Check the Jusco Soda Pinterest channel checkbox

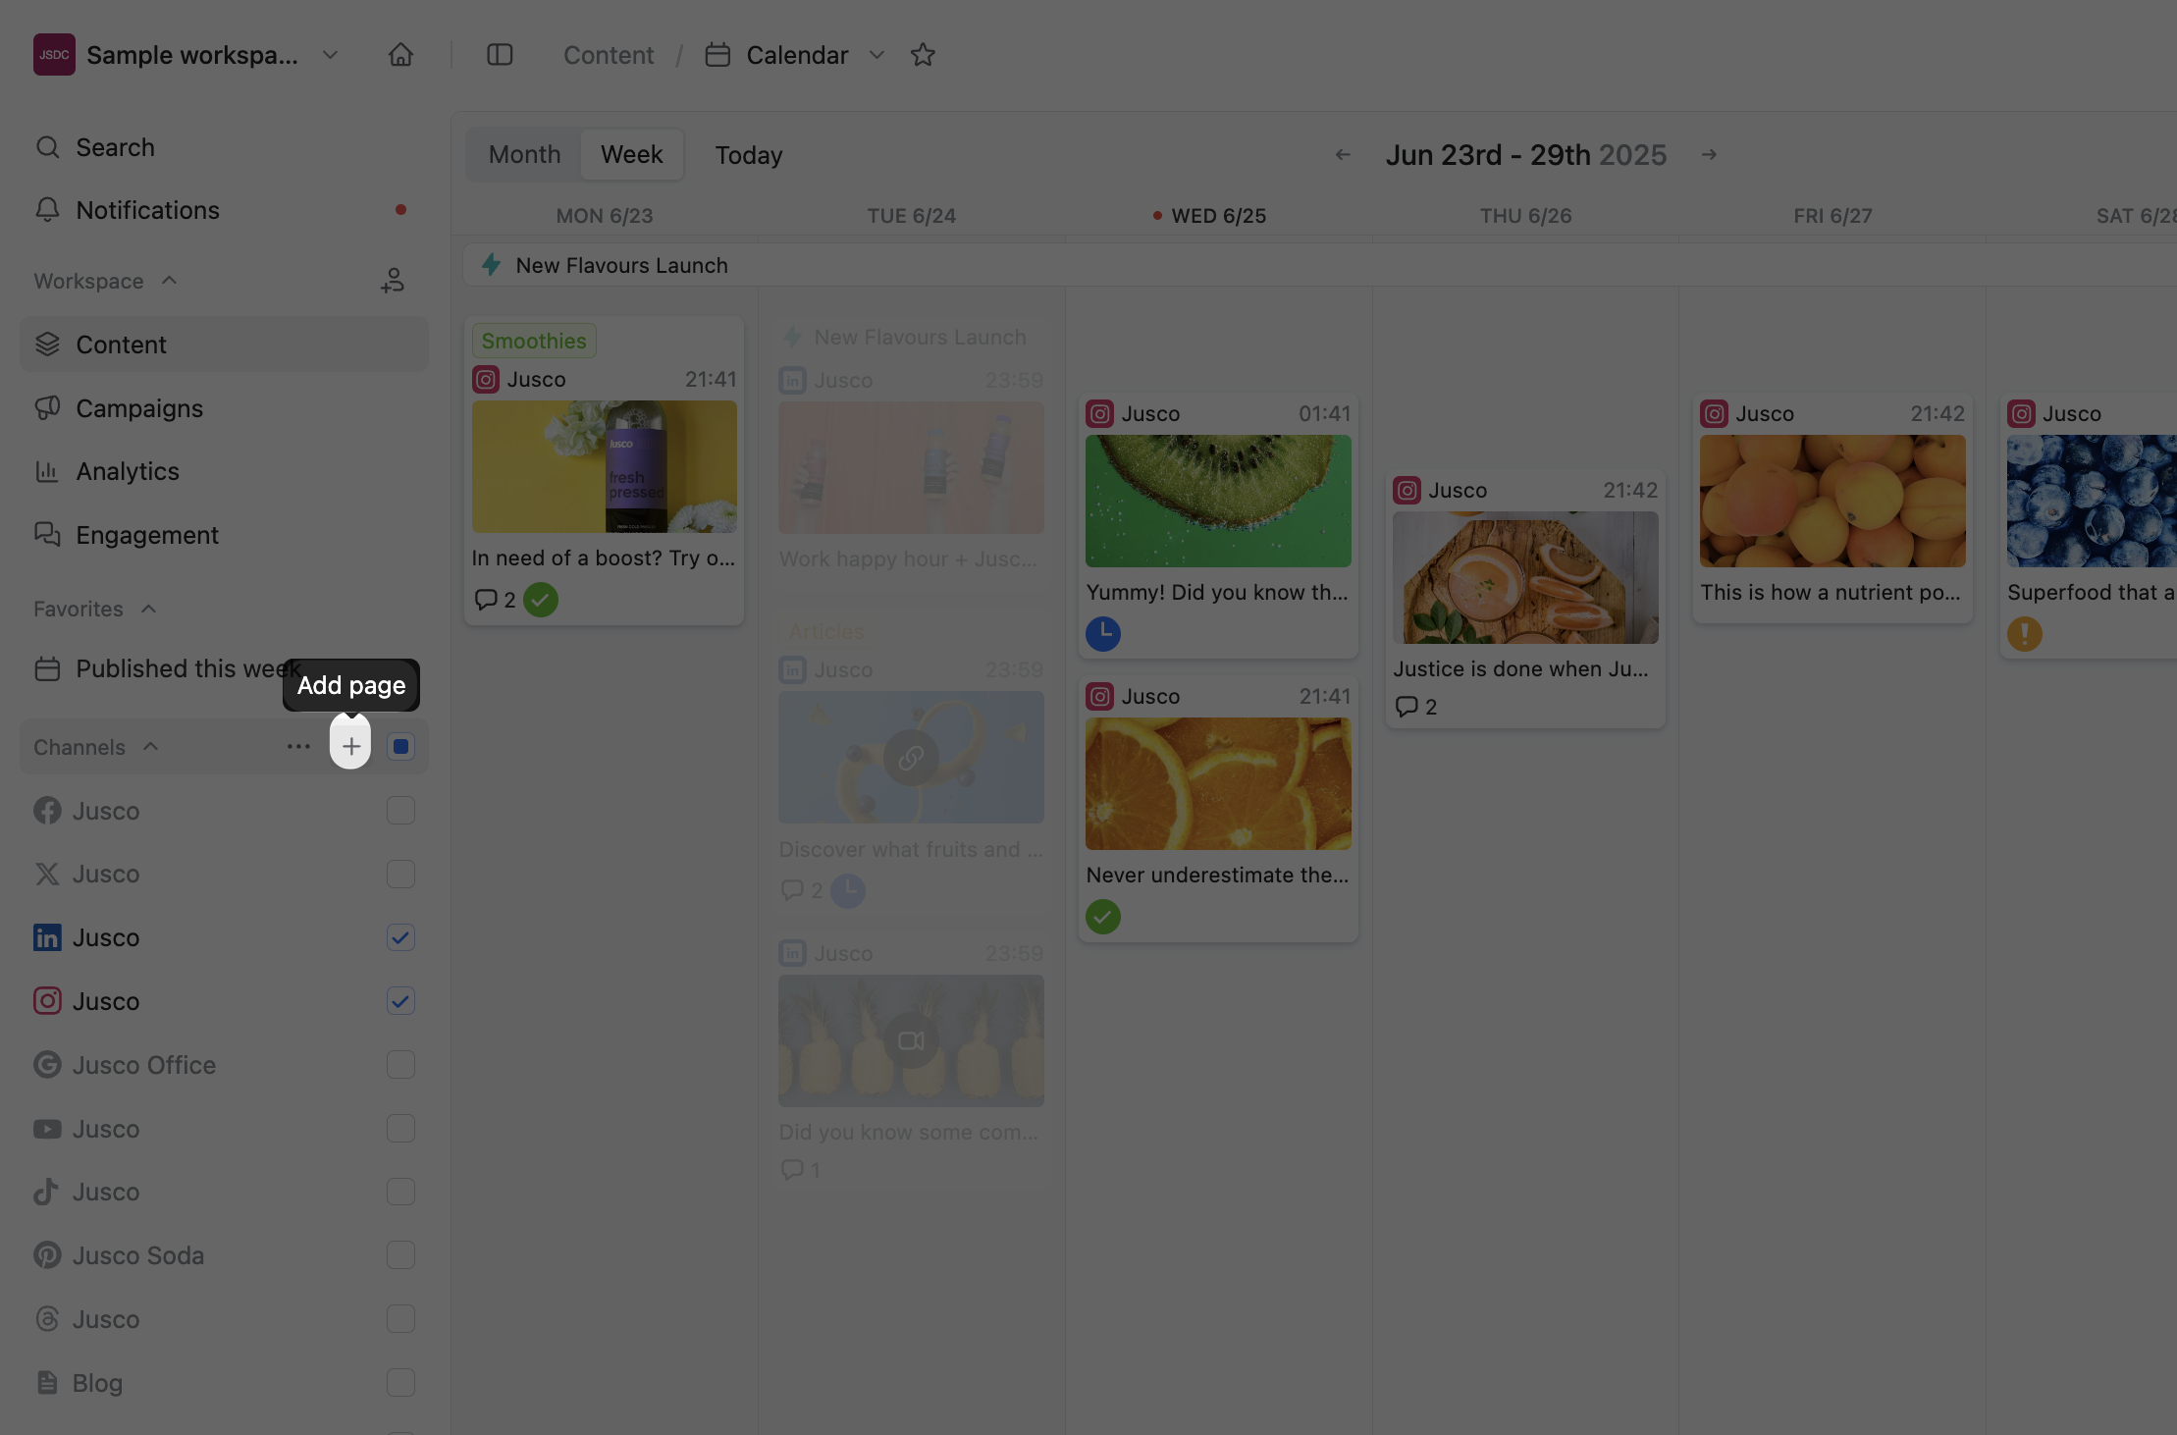[x=400, y=1255]
